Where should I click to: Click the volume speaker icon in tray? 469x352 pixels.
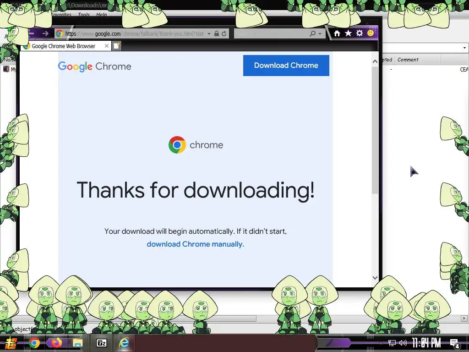point(403,343)
